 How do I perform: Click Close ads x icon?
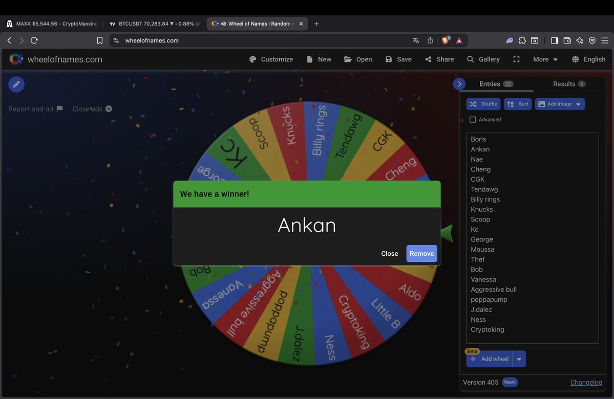pos(109,109)
